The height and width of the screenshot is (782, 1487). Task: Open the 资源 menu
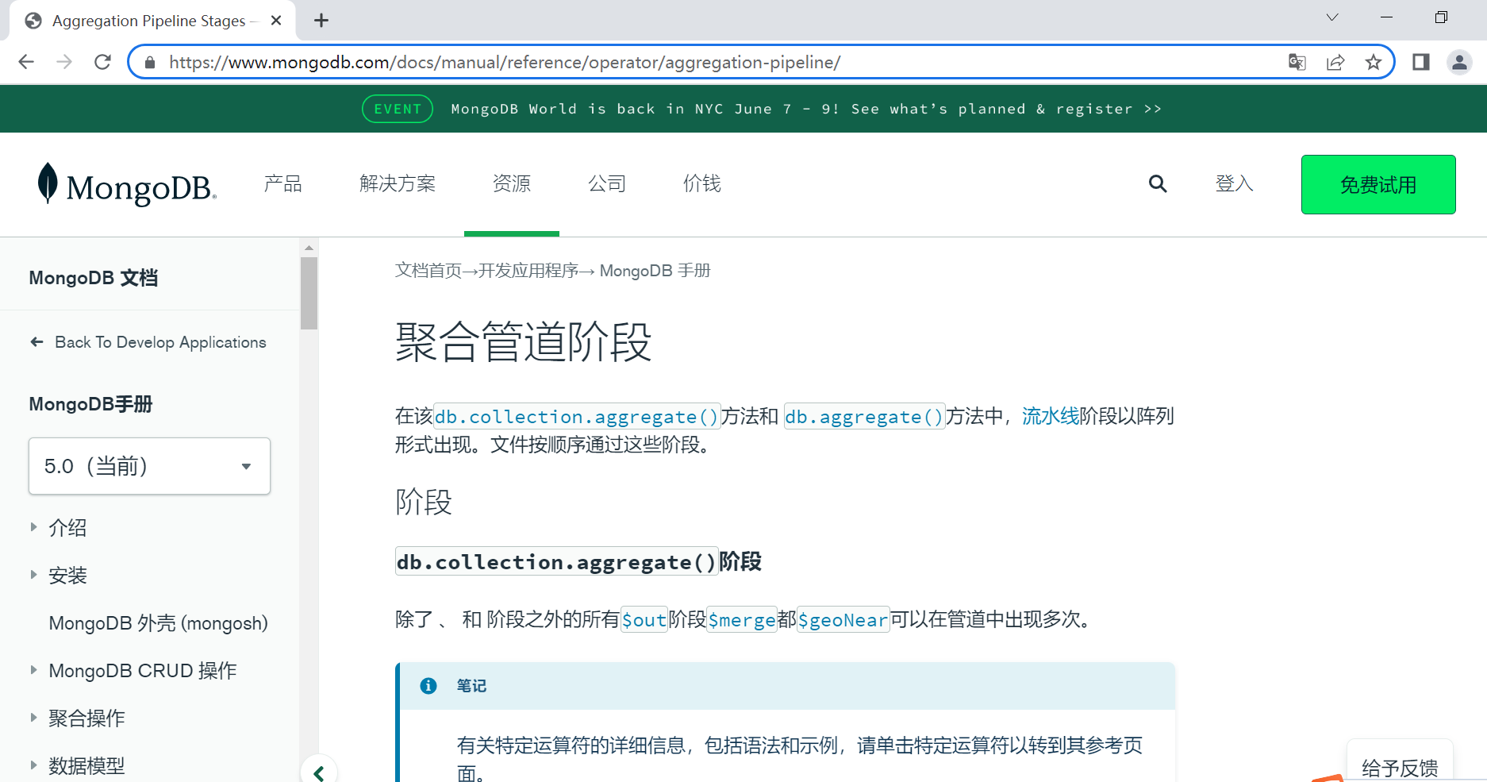coord(512,184)
